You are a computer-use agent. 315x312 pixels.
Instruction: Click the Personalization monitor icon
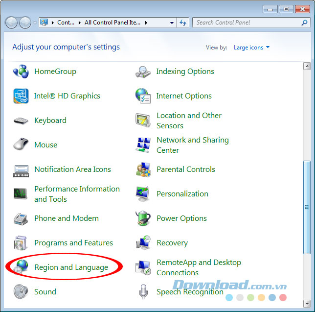click(143, 194)
